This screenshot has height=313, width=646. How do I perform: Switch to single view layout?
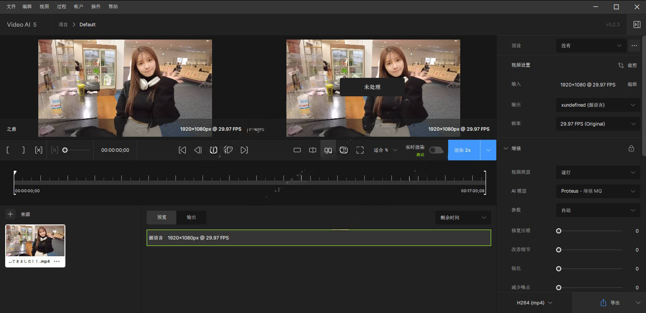[x=297, y=150]
